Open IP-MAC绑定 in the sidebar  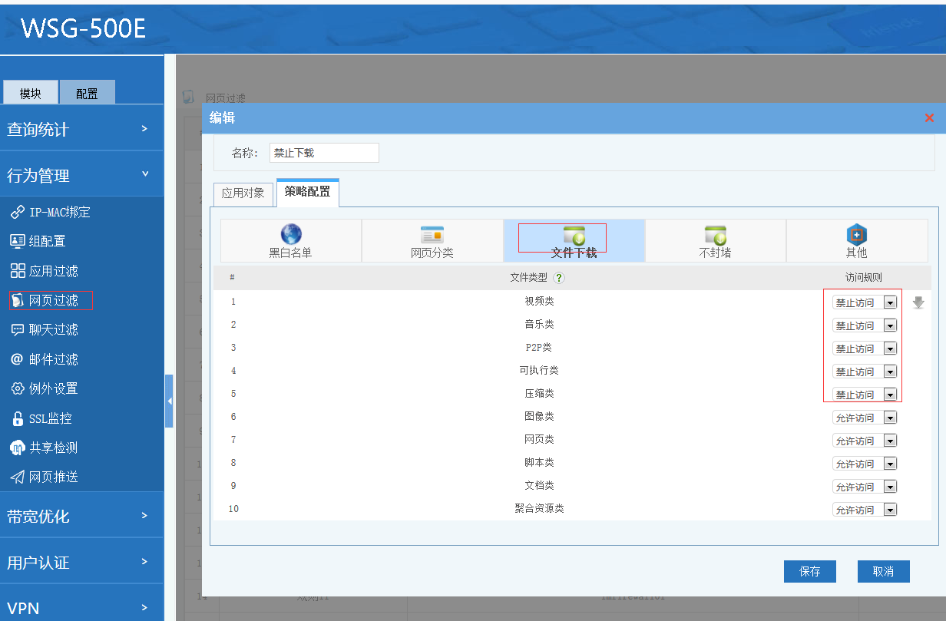coord(60,212)
